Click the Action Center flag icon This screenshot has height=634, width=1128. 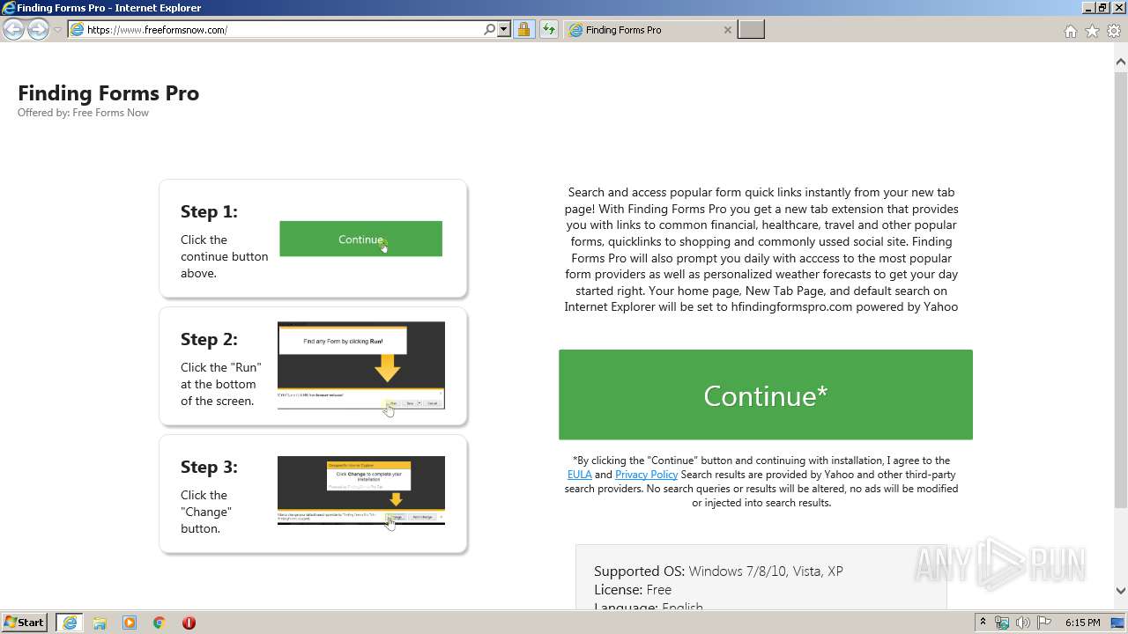pyautogui.click(x=1043, y=623)
